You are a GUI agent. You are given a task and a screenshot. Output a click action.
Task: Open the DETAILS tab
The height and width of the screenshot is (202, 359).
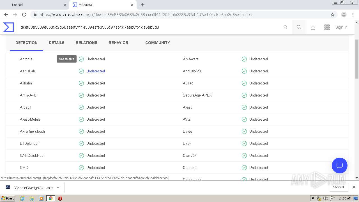pyautogui.click(x=57, y=43)
